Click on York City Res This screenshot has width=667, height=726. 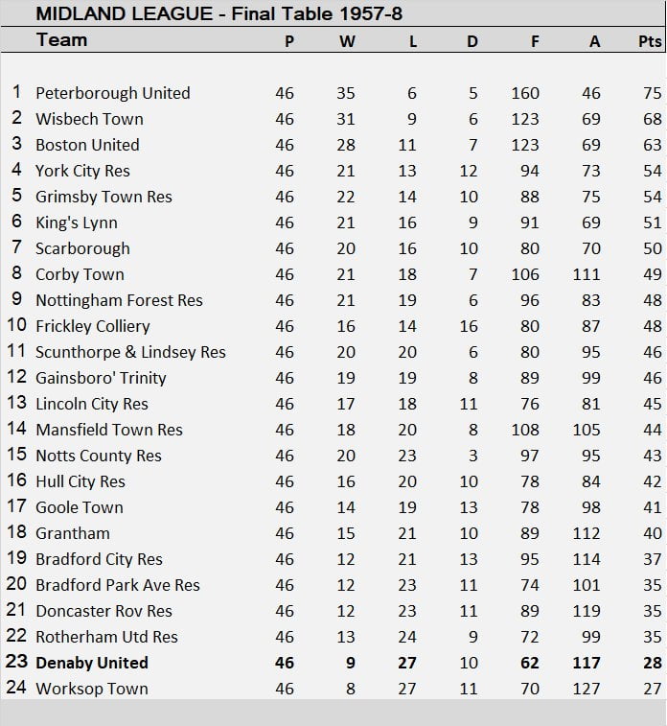pyautogui.click(x=82, y=171)
